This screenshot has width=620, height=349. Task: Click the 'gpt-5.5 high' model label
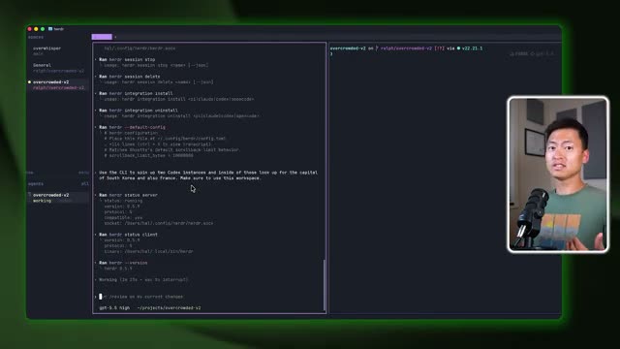(x=114, y=308)
